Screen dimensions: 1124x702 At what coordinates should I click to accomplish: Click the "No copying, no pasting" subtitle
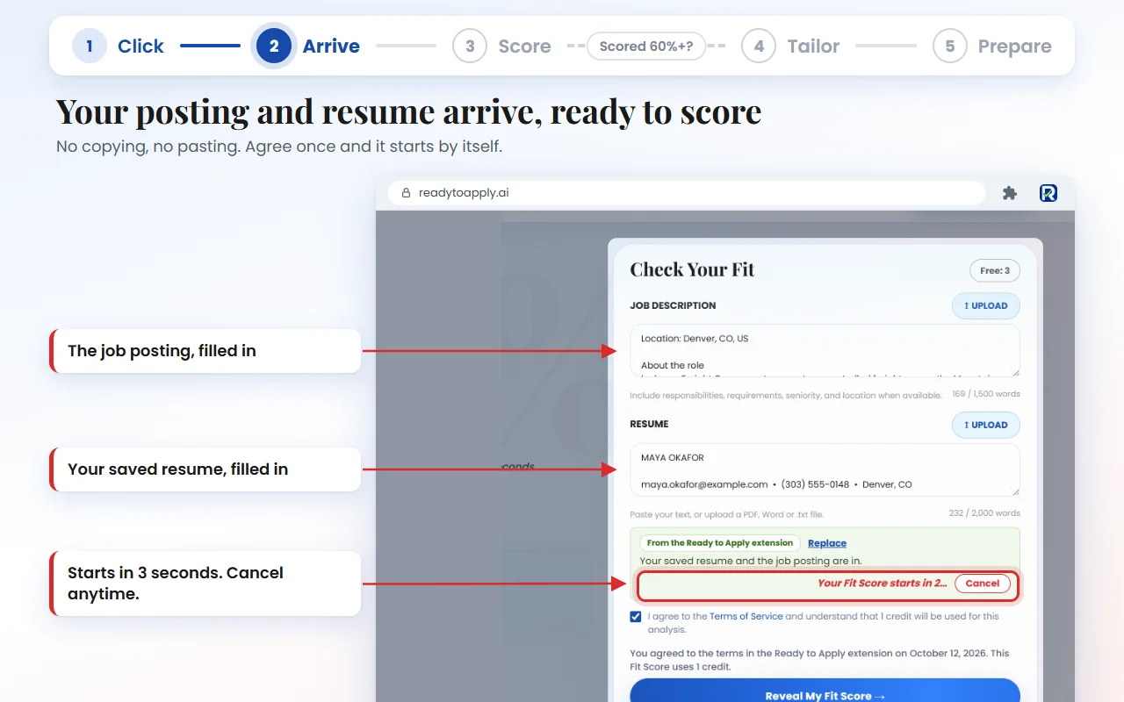(279, 147)
